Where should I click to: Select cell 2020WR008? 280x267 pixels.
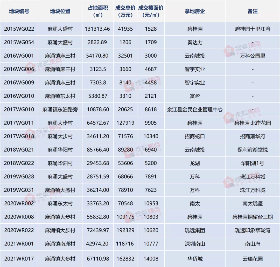point(19,217)
